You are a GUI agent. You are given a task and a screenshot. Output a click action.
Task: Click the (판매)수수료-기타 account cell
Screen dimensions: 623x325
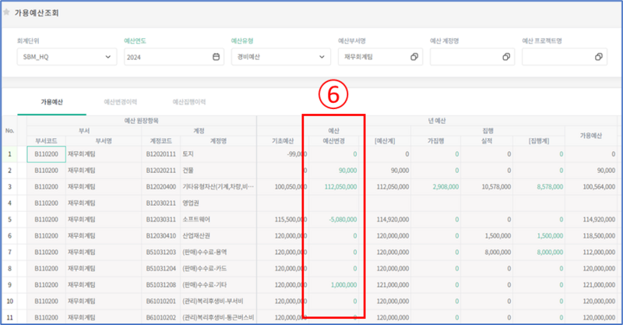click(x=218, y=284)
